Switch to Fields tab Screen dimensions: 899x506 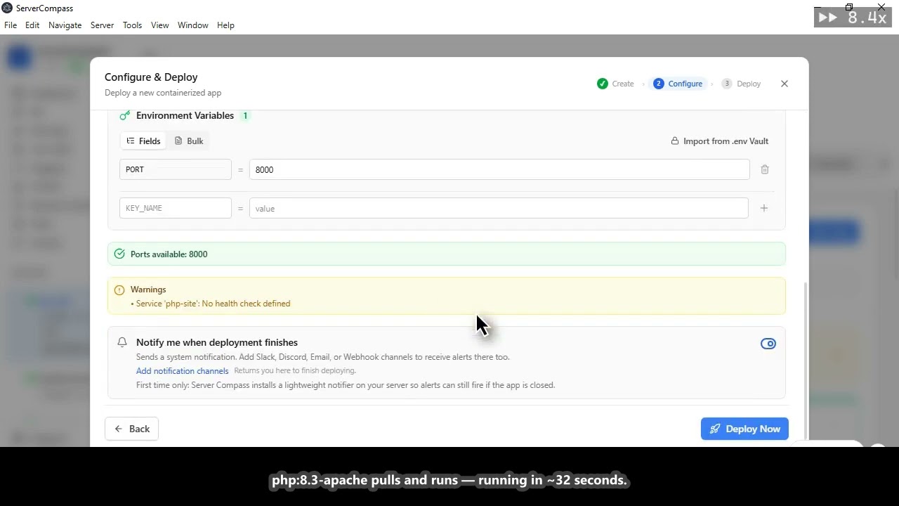143,141
